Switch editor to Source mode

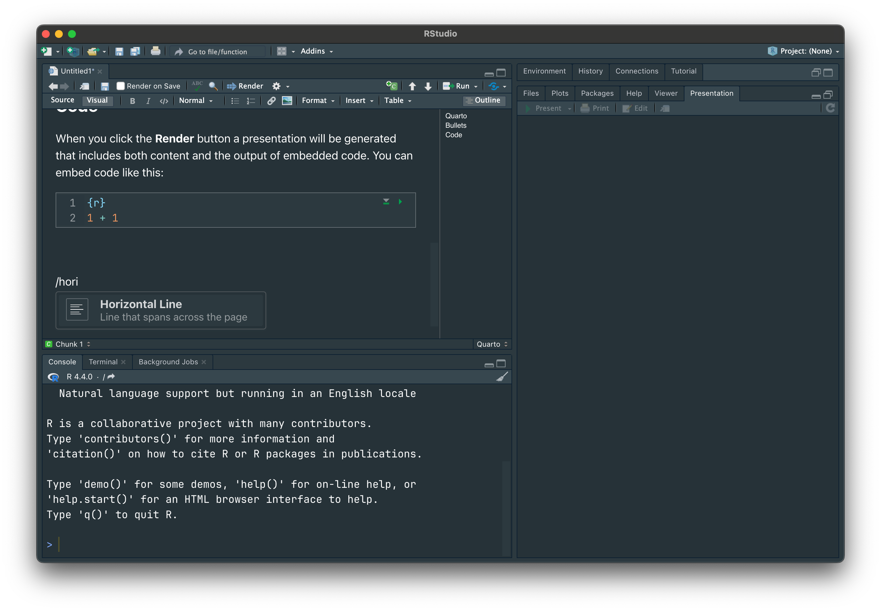(x=62, y=100)
